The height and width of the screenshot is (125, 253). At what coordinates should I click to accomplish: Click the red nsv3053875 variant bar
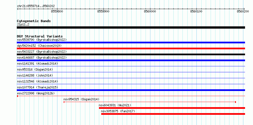tap(173, 114)
